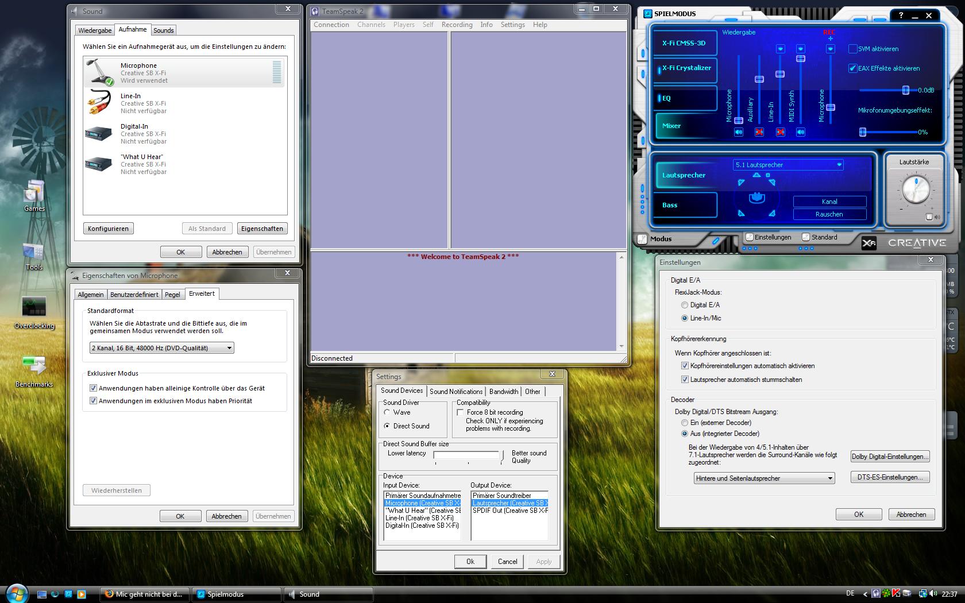The image size is (965, 603).
Task: Uncheck Kopfhörereinstellungen automatisch aktivieren
Action: click(x=684, y=366)
